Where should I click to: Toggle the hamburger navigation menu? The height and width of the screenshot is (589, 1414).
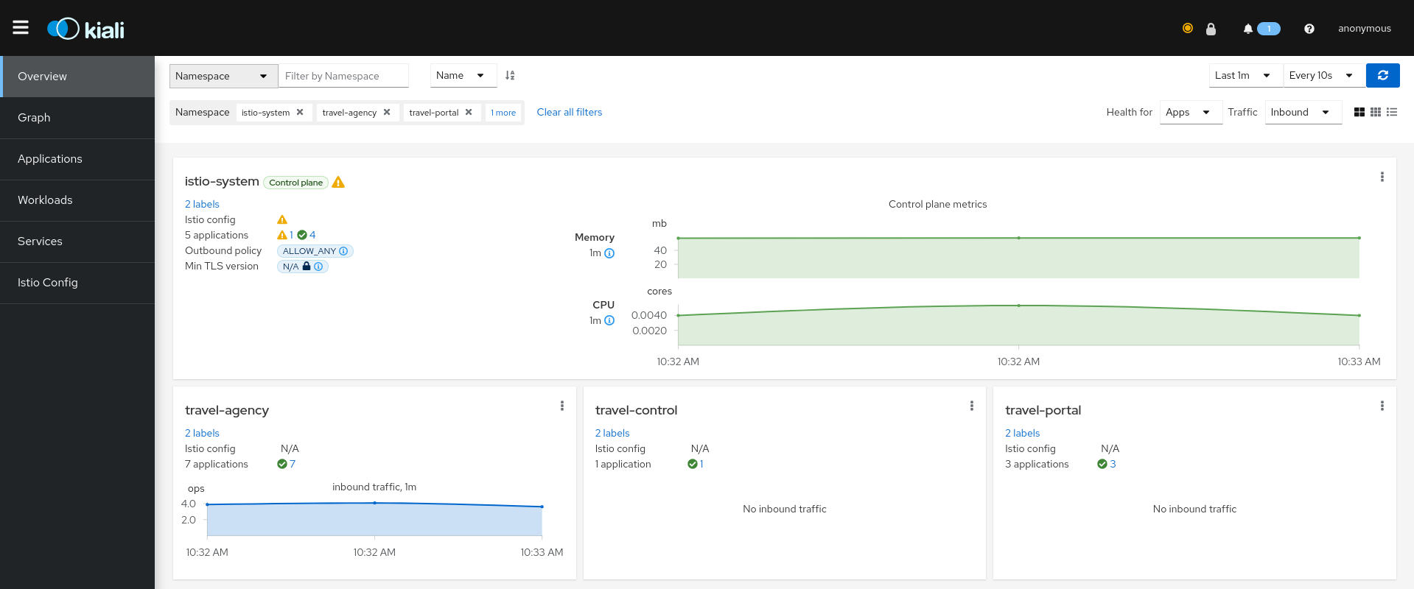[x=21, y=28]
